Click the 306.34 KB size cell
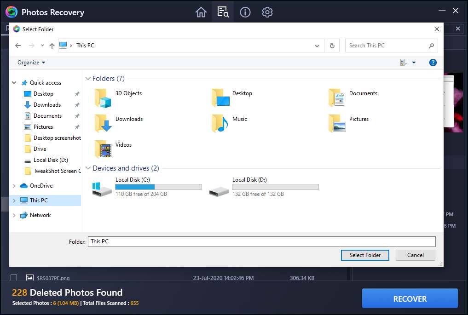The height and width of the screenshot is (315, 468). [x=302, y=278]
